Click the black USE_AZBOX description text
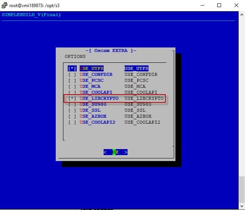The width and height of the screenshot is (245, 210). point(138,116)
